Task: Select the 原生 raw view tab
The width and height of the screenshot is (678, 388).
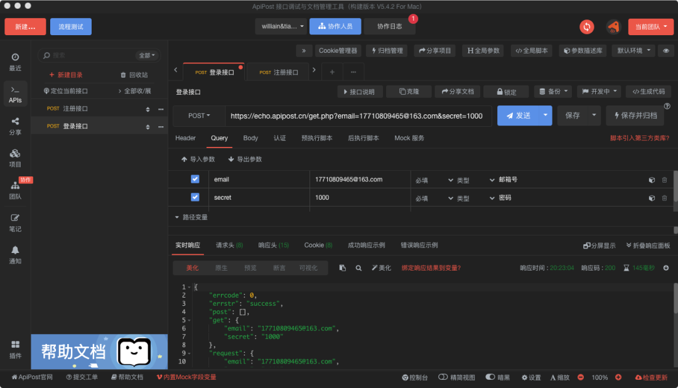Action: click(x=222, y=268)
